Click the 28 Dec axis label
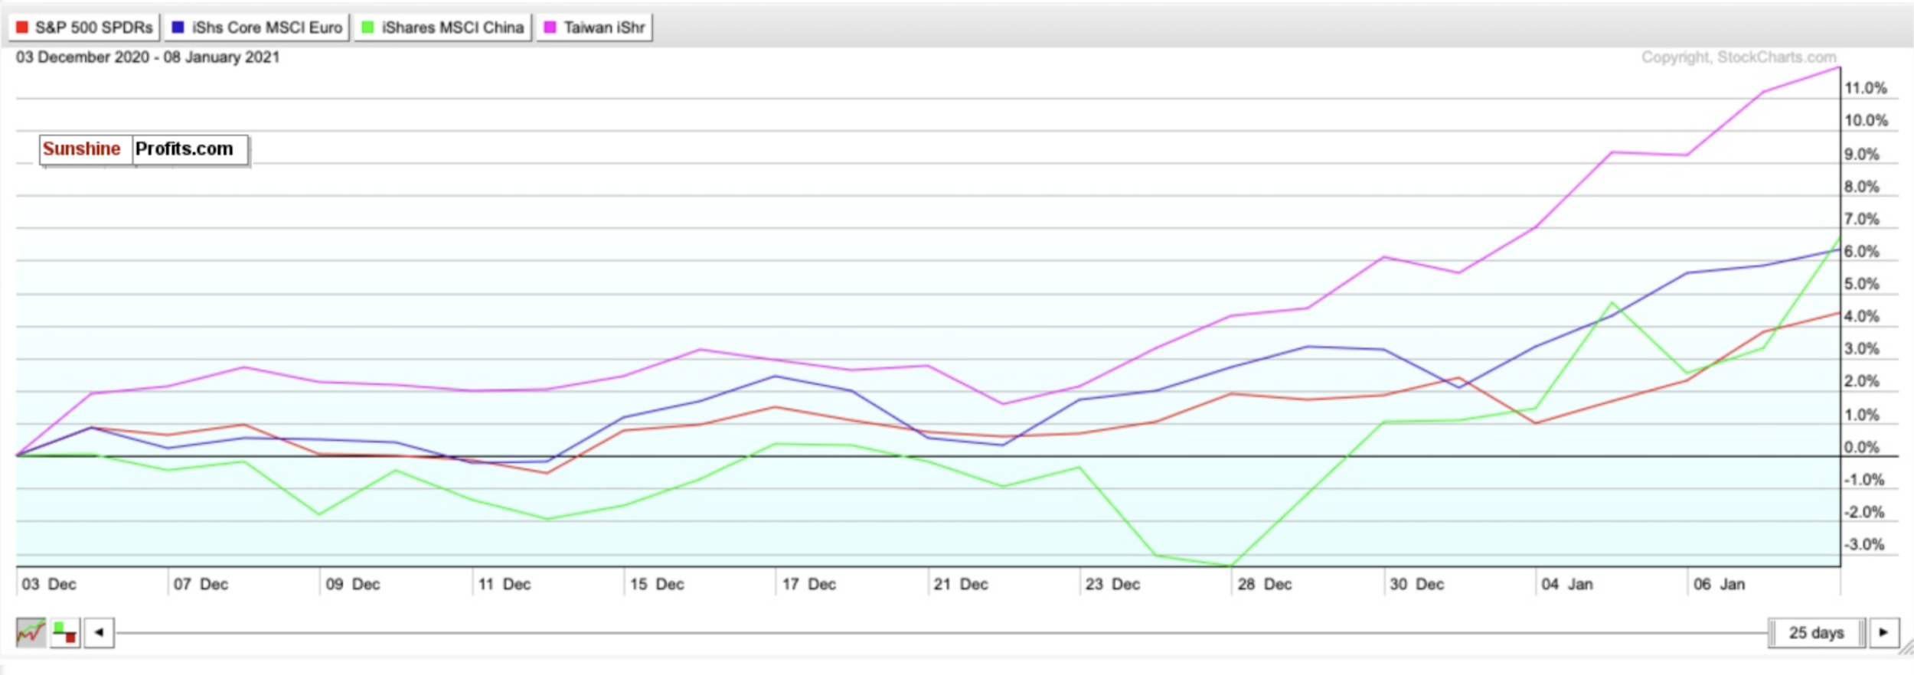Screen dimensions: 1914x675 click(1265, 585)
